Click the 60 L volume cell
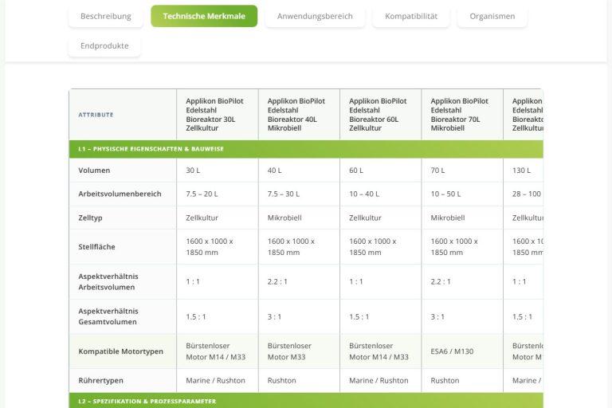The image size is (612, 408). click(x=381, y=171)
